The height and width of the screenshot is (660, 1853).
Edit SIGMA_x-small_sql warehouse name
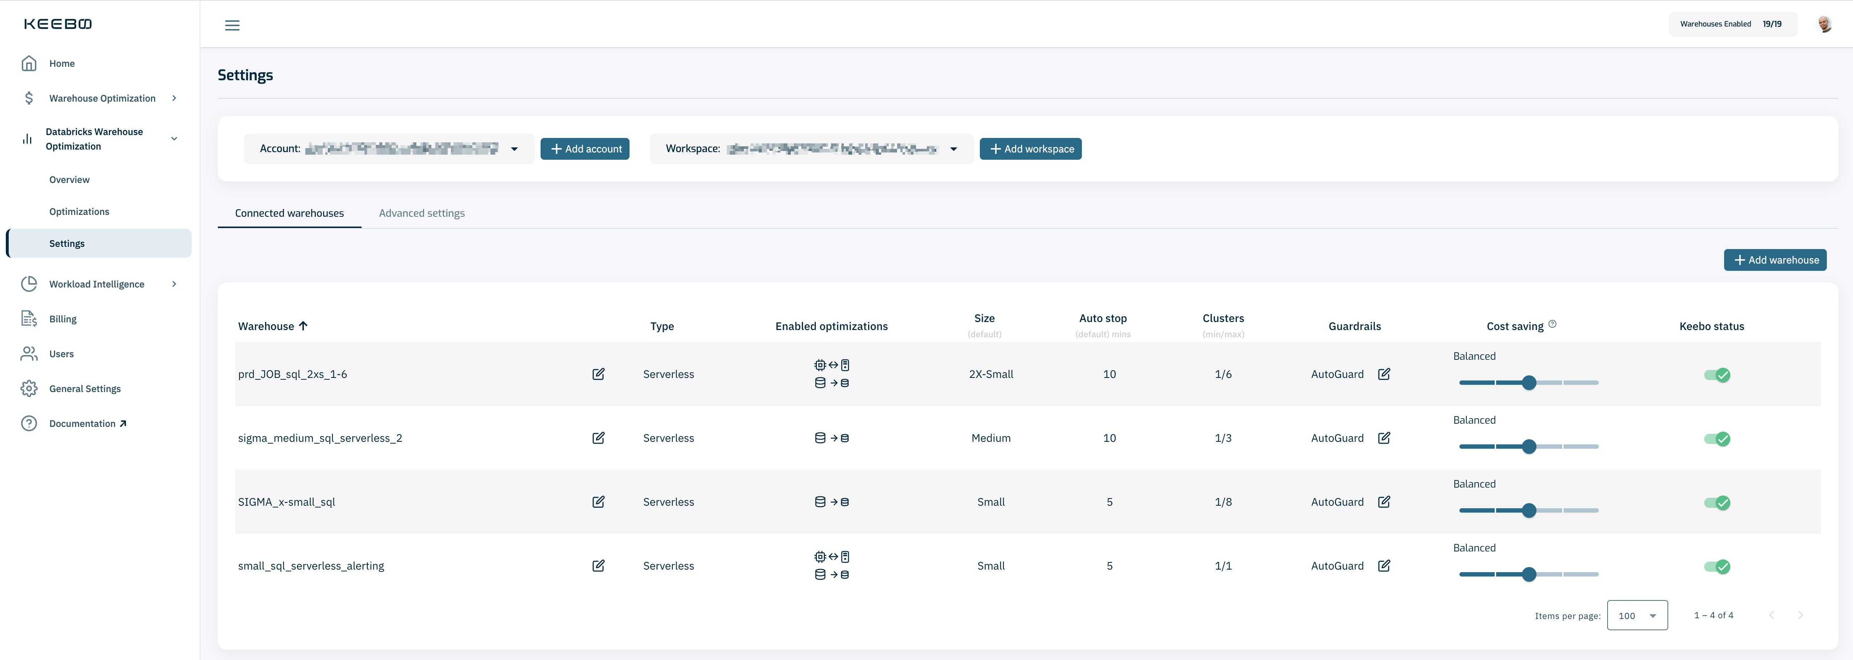pos(598,502)
